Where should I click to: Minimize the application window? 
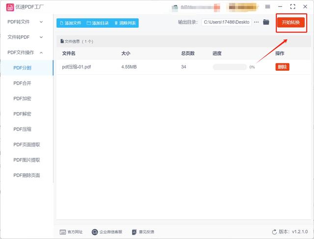280,6
